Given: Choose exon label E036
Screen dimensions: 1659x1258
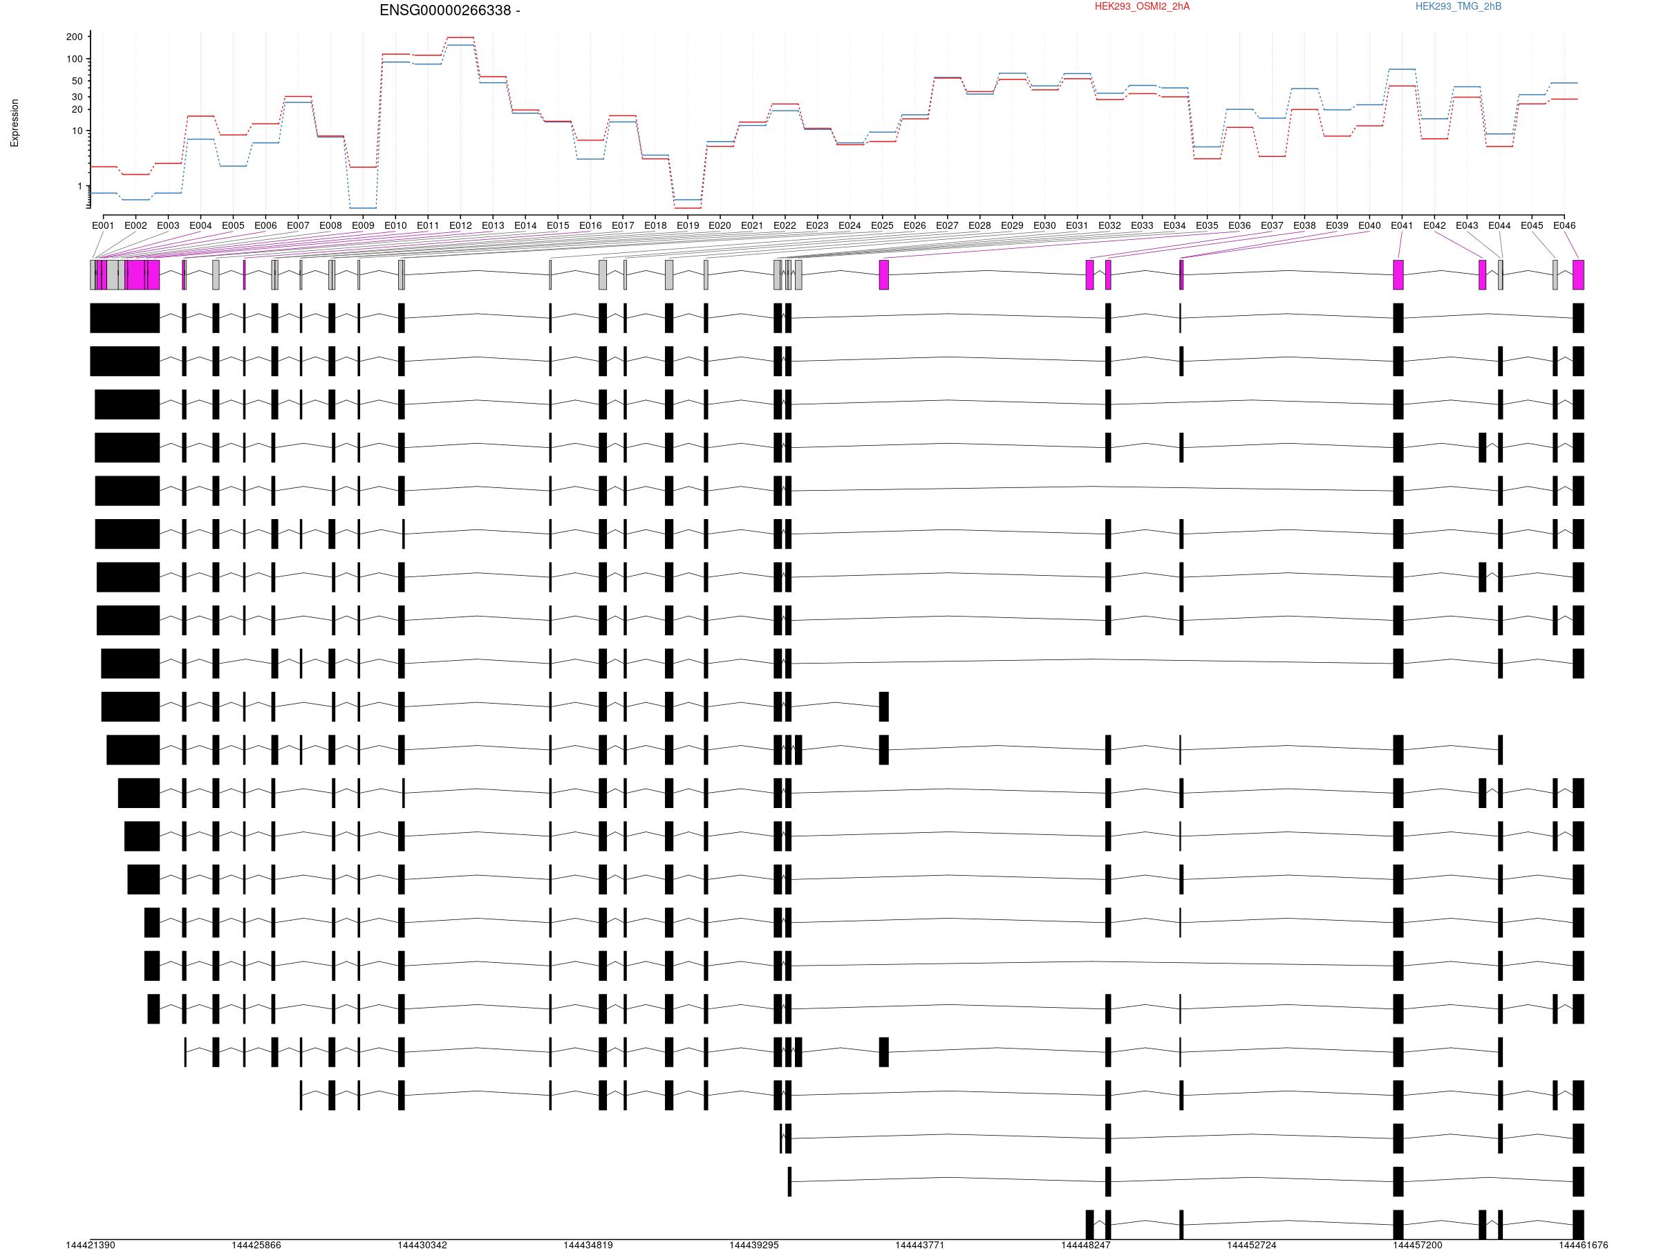Looking at the screenshot, I should click(1239, 225).
